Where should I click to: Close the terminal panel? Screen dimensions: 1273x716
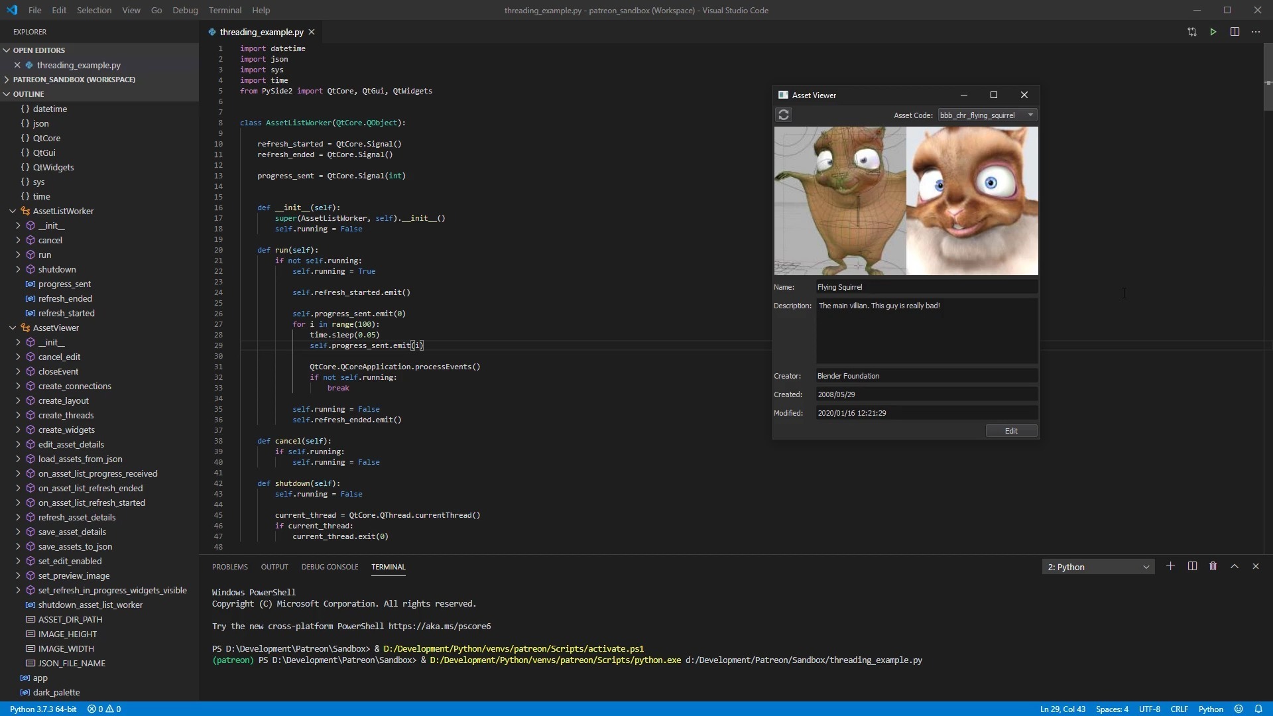tap(1255, 566)
